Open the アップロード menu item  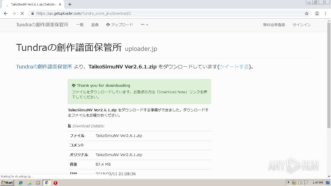pyautogui.click(x=119, y=25)
